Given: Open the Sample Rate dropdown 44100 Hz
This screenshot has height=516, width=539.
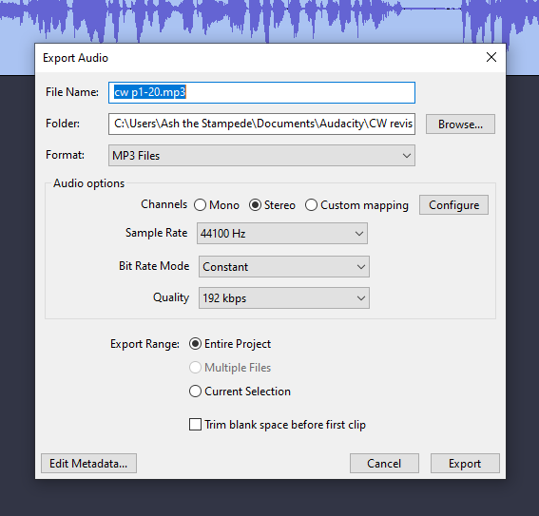Looking at the screenshot, I should [x=282, y=234].
